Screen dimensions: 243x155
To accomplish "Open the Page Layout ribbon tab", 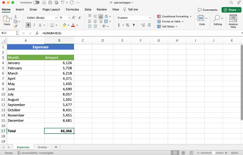I will (51, 9).
